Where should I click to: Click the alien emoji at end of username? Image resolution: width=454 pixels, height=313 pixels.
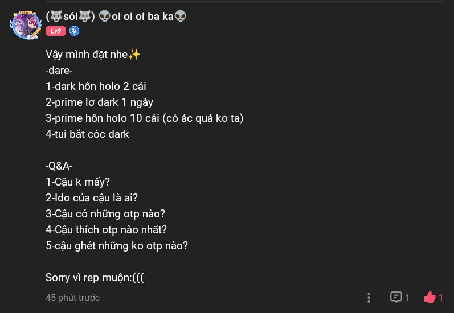(181, 17)
